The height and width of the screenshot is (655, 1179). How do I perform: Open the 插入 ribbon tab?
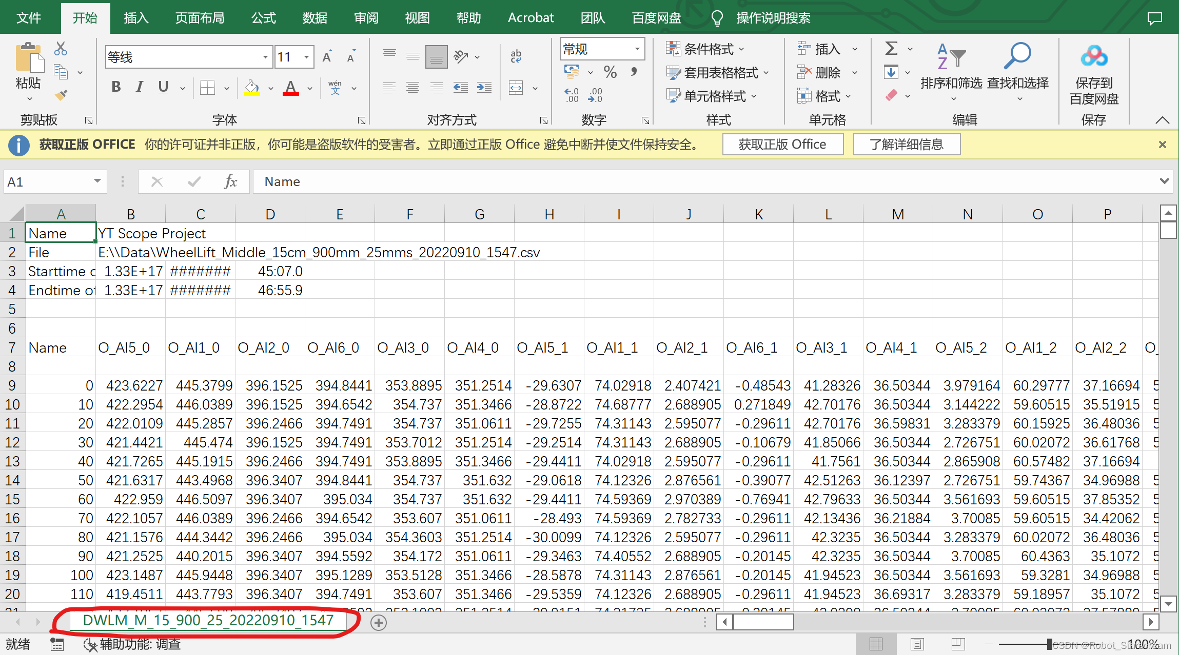[136, 18]
